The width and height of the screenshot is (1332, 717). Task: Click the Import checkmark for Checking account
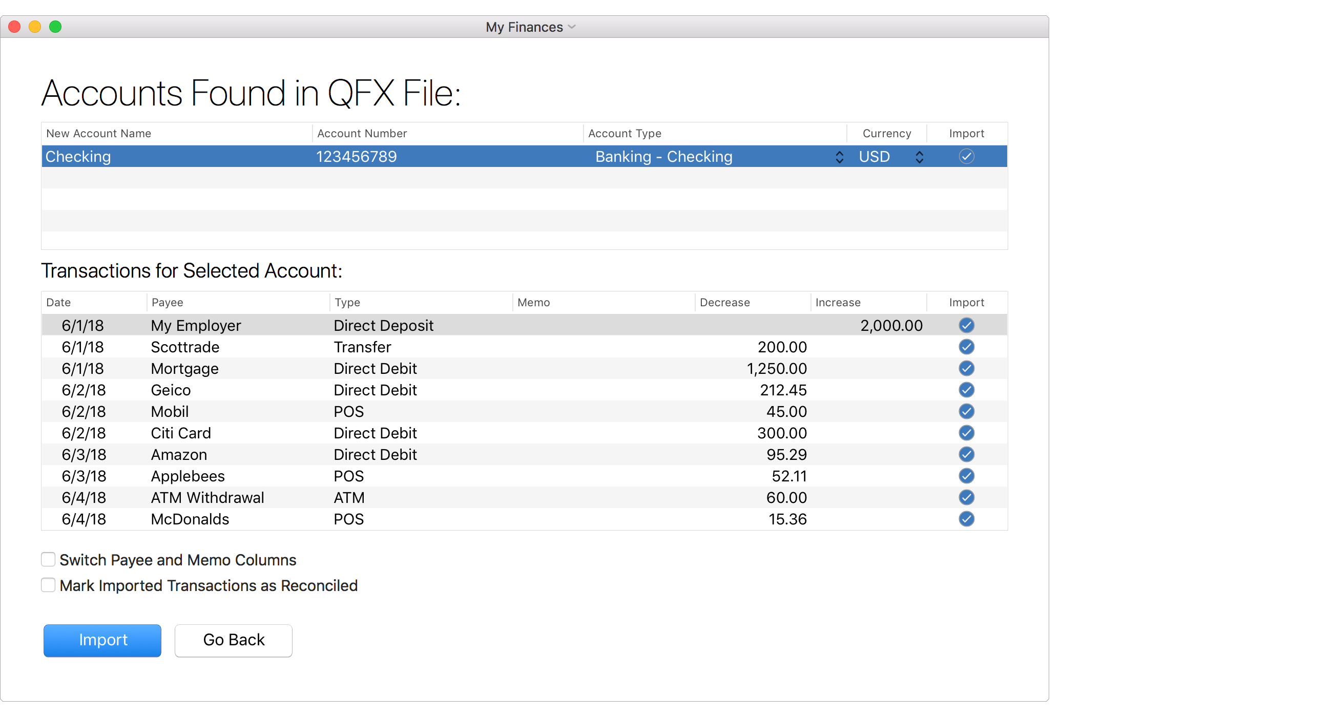(966, 156)
